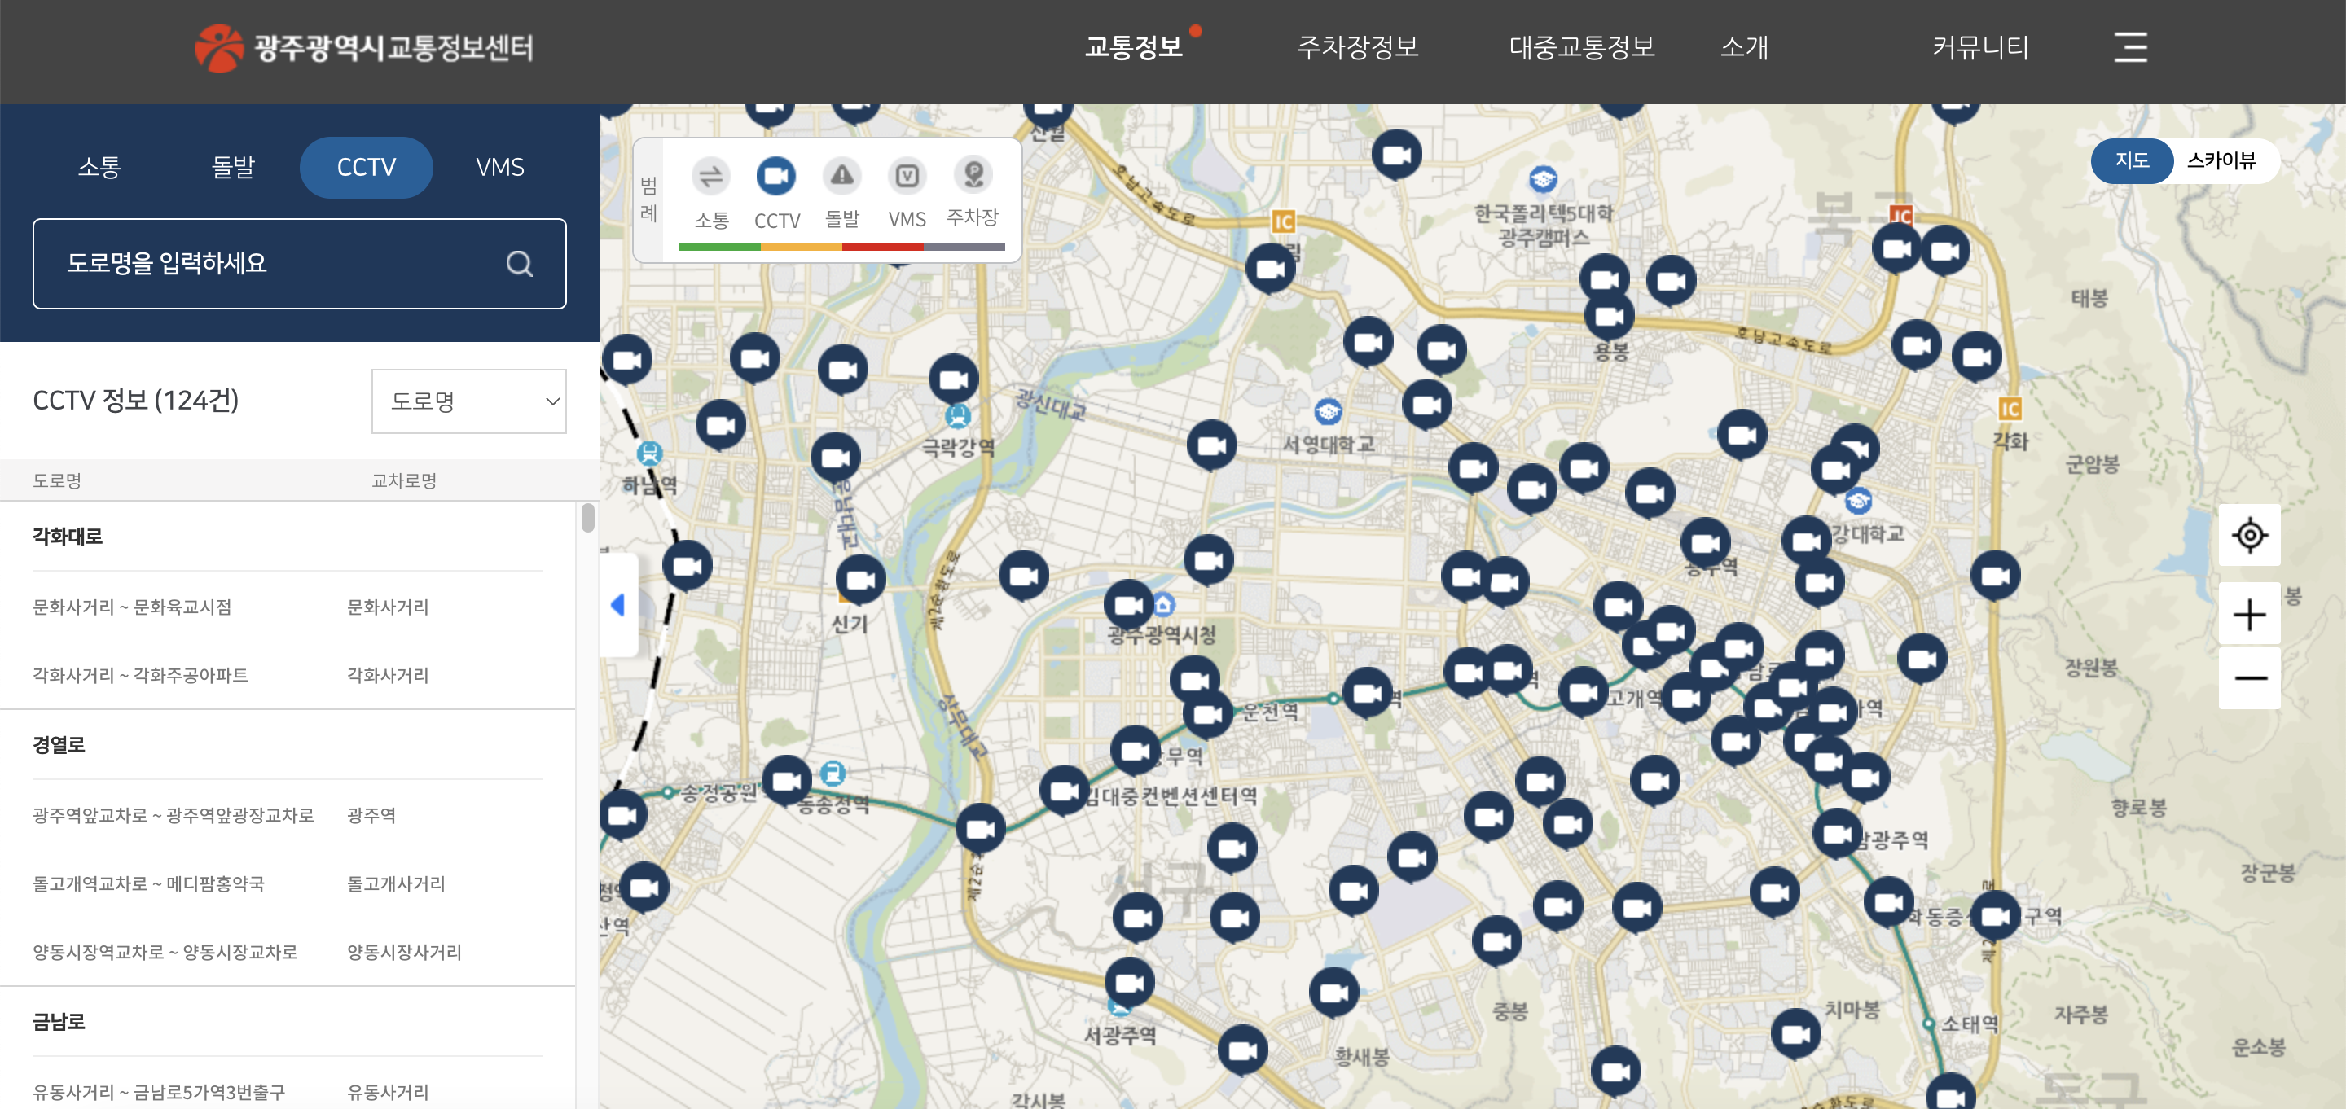Click the CCTV list scrollbar
Viewport: 2346px width, 1109px height.
pos(587,518)
